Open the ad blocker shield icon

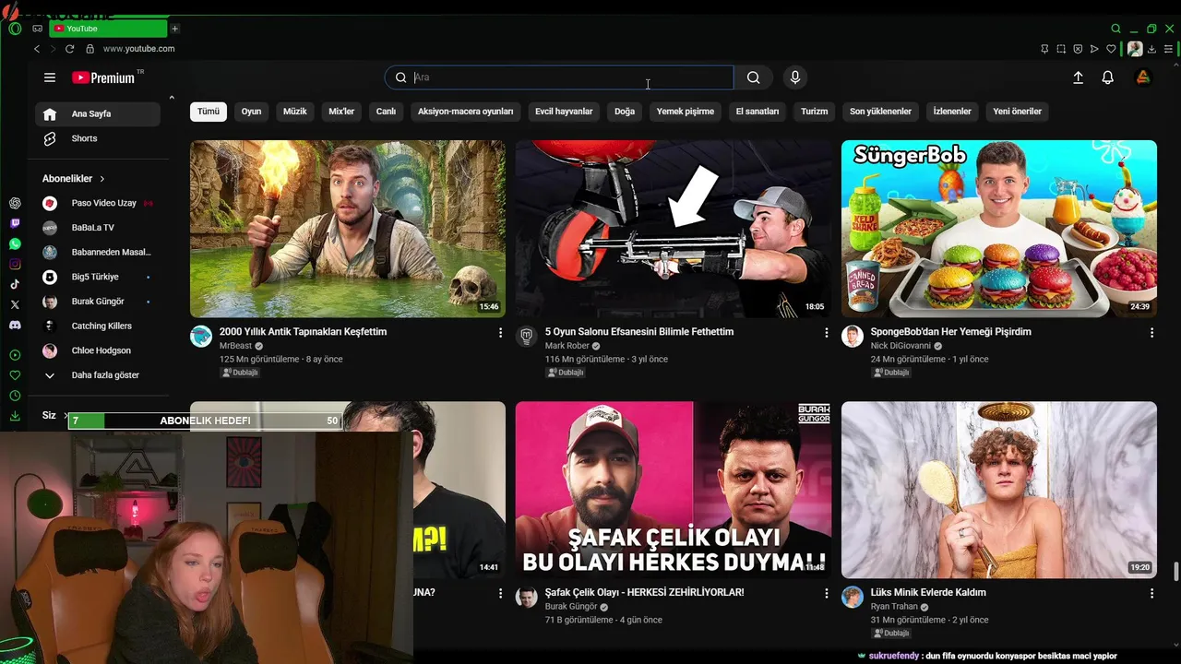click(x=1078, y=49)
